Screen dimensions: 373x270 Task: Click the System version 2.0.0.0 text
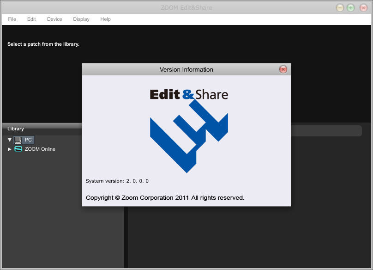coord(117,181)
